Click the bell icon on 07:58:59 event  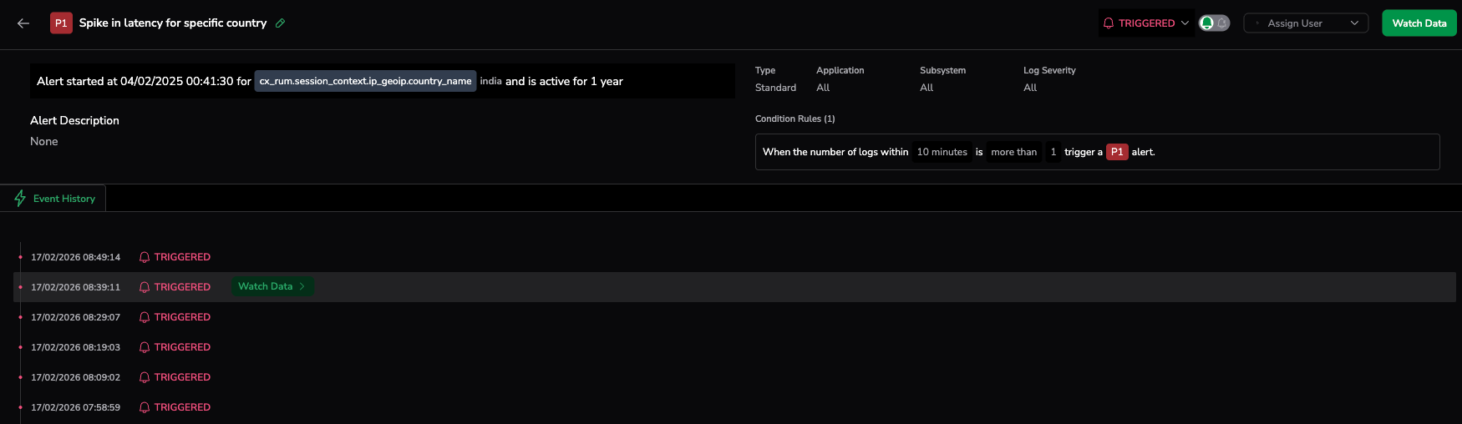pyautogui.click(x=145, y=407)
